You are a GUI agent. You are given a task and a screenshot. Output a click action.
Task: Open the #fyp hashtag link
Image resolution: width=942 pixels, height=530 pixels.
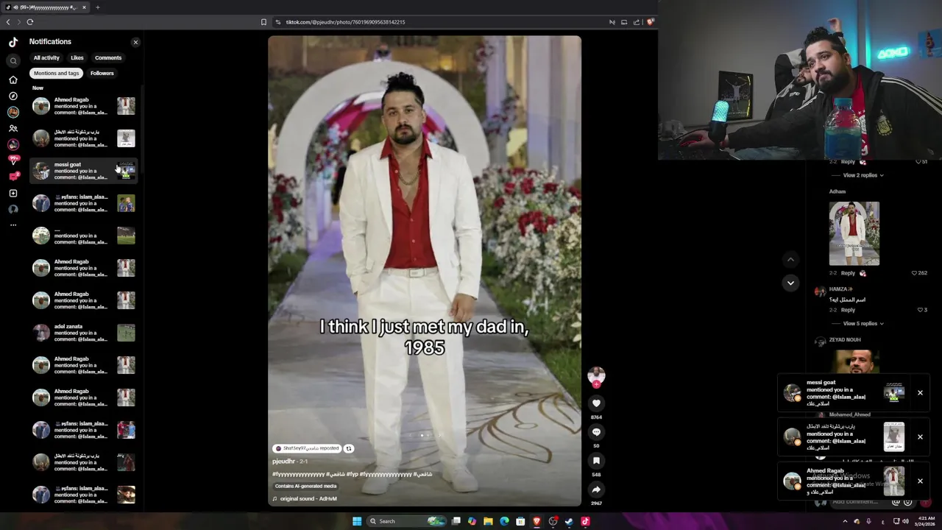click(x=352, y=474)
